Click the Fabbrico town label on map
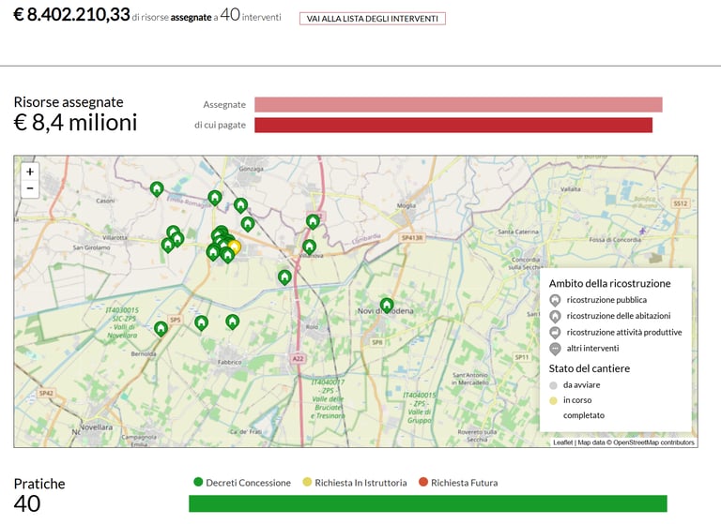The height and width of the screenshot is (524, 721). tap(229, 362)
